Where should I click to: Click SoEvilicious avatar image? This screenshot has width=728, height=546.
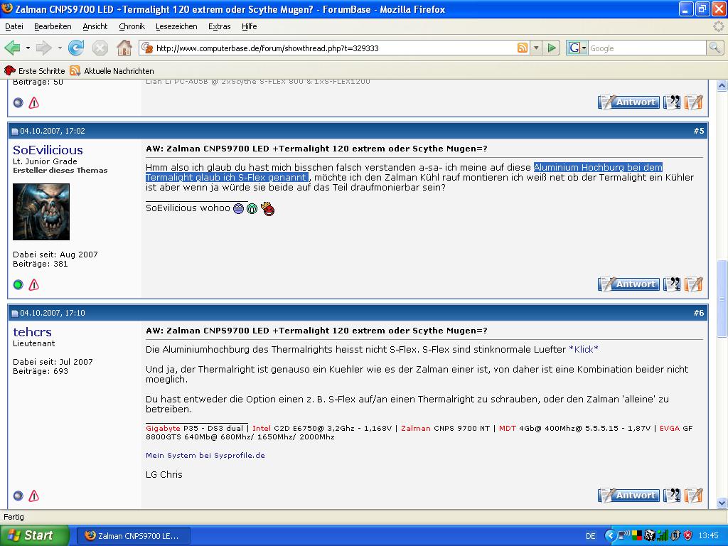tap(41, 212)
